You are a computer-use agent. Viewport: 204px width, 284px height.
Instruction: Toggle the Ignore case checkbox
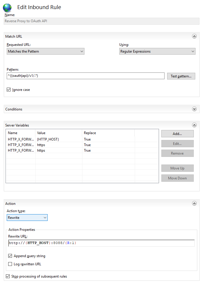click(8, 89)
